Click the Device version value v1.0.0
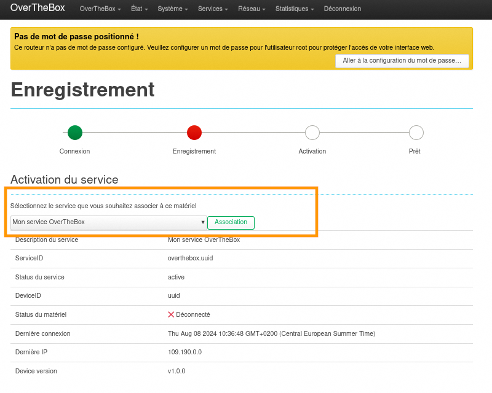Screen dimensions: 492x393 [x=177, y=371]
